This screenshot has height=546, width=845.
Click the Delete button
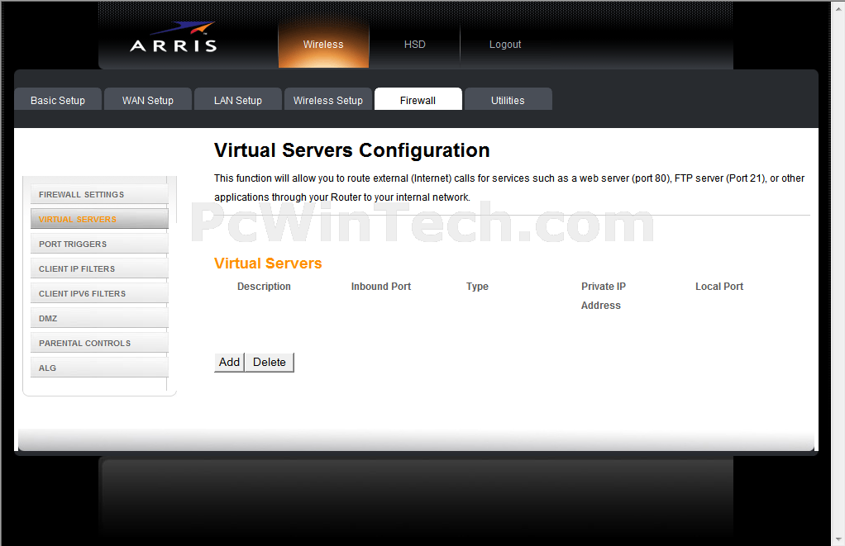pyautogui.click(x=270, y=363)
